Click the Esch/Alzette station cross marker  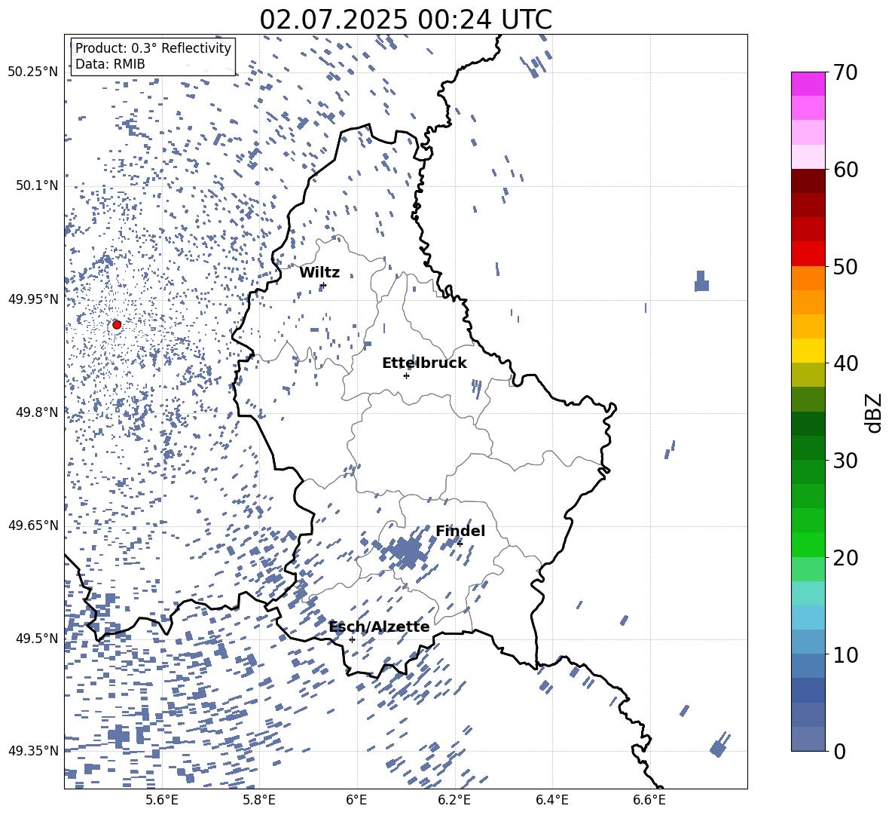click(x=352, y=639)
